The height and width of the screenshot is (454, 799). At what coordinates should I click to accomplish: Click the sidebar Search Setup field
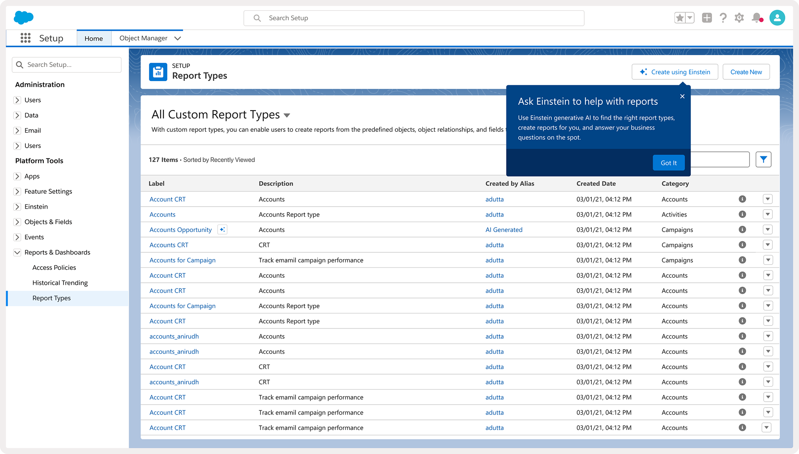click(x=67, y=65)
